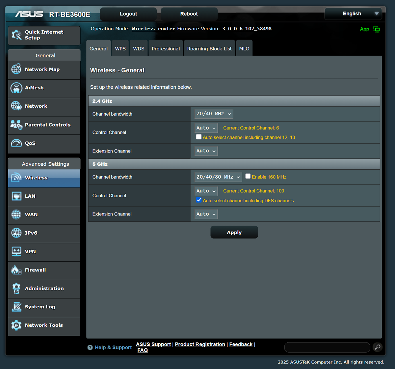Screen dimensions: 395x369
Task: Switch to the WPS tab
Action: point(120,48)
